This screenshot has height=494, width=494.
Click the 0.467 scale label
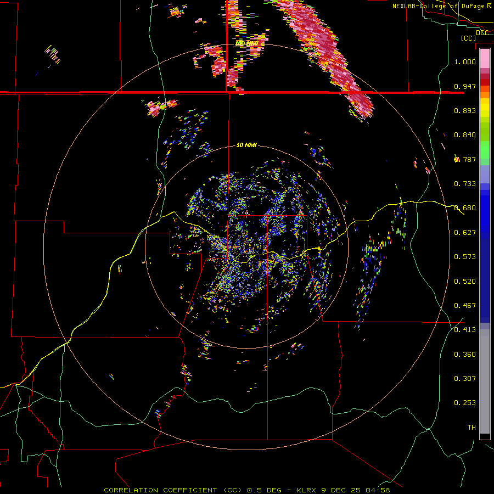click(x=465, y=306)
